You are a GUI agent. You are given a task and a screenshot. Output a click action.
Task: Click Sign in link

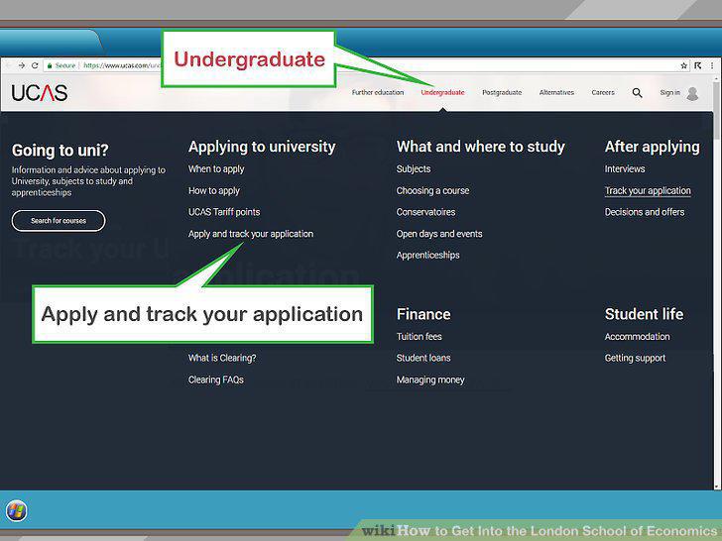669,92
